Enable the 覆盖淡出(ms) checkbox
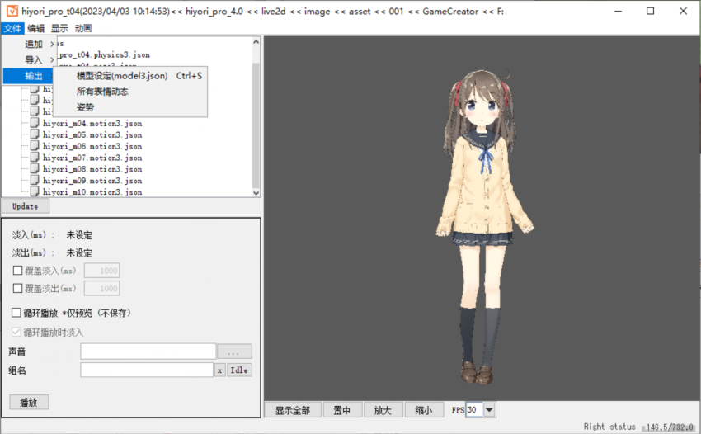This screenshot has width=701, height=434. click(18, 288)
